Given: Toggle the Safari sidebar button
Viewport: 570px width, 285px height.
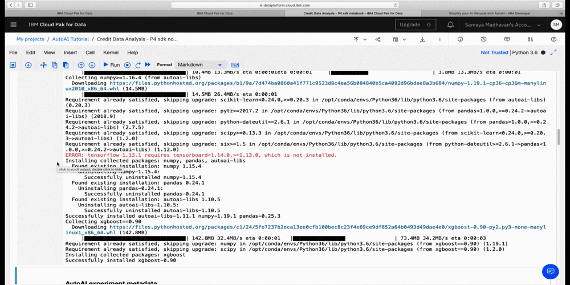Looking at the screenshot, I should pos(30,5).
